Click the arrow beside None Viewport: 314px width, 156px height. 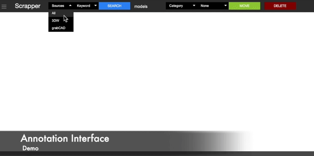[225, 5]
